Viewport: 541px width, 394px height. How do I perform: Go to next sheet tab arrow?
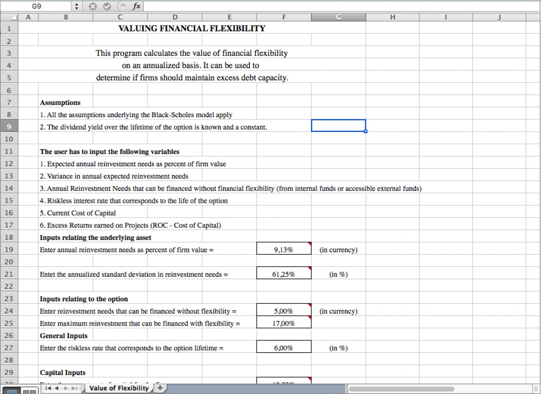(x=66, y=388)
